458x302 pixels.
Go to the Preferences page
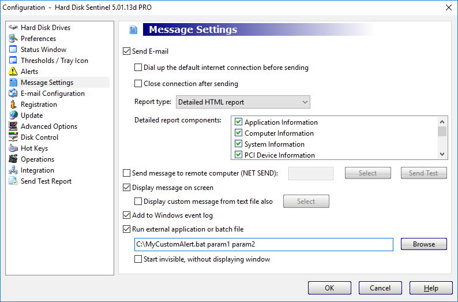38,38
